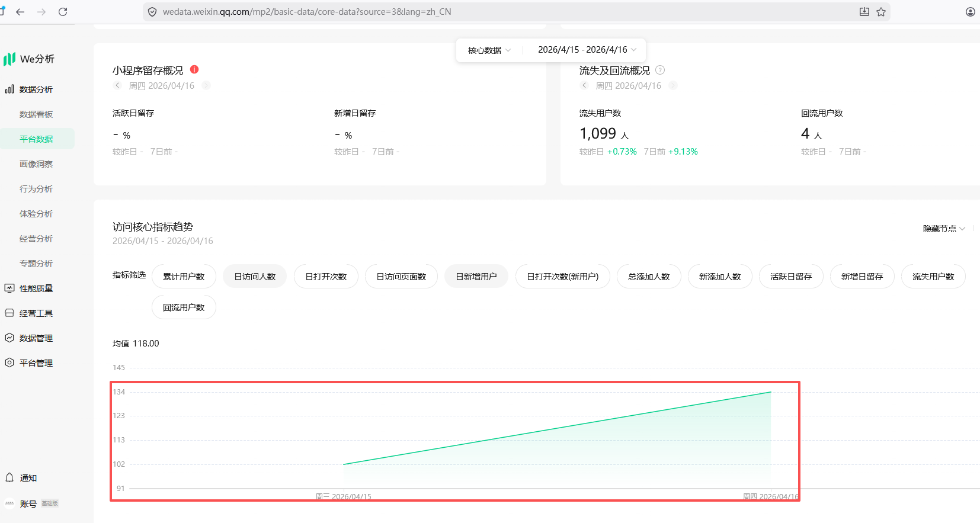980x523 pixels.
Task: Click the 回流用户数 metric chip
Action: [x=184, y=307]
